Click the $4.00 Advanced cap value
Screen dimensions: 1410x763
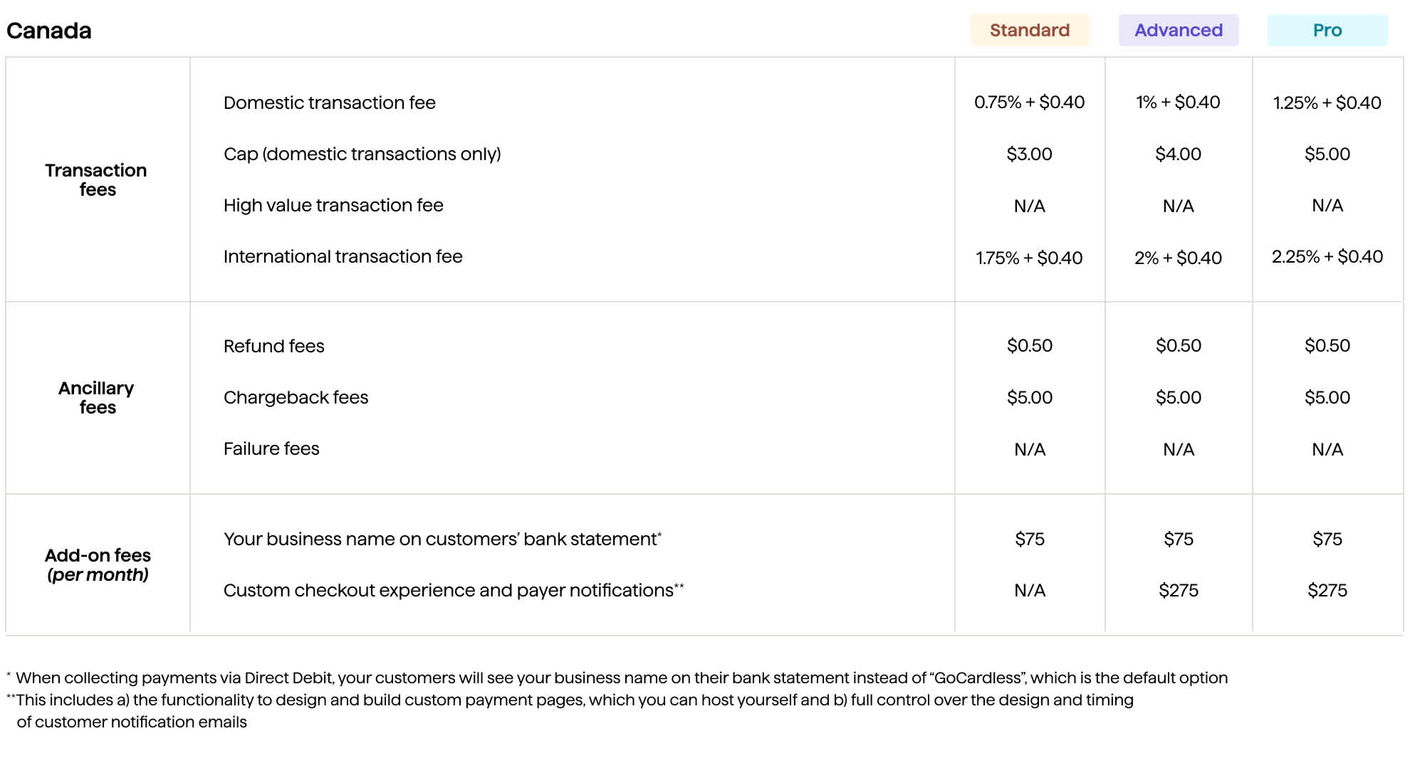click(1178, 154)
